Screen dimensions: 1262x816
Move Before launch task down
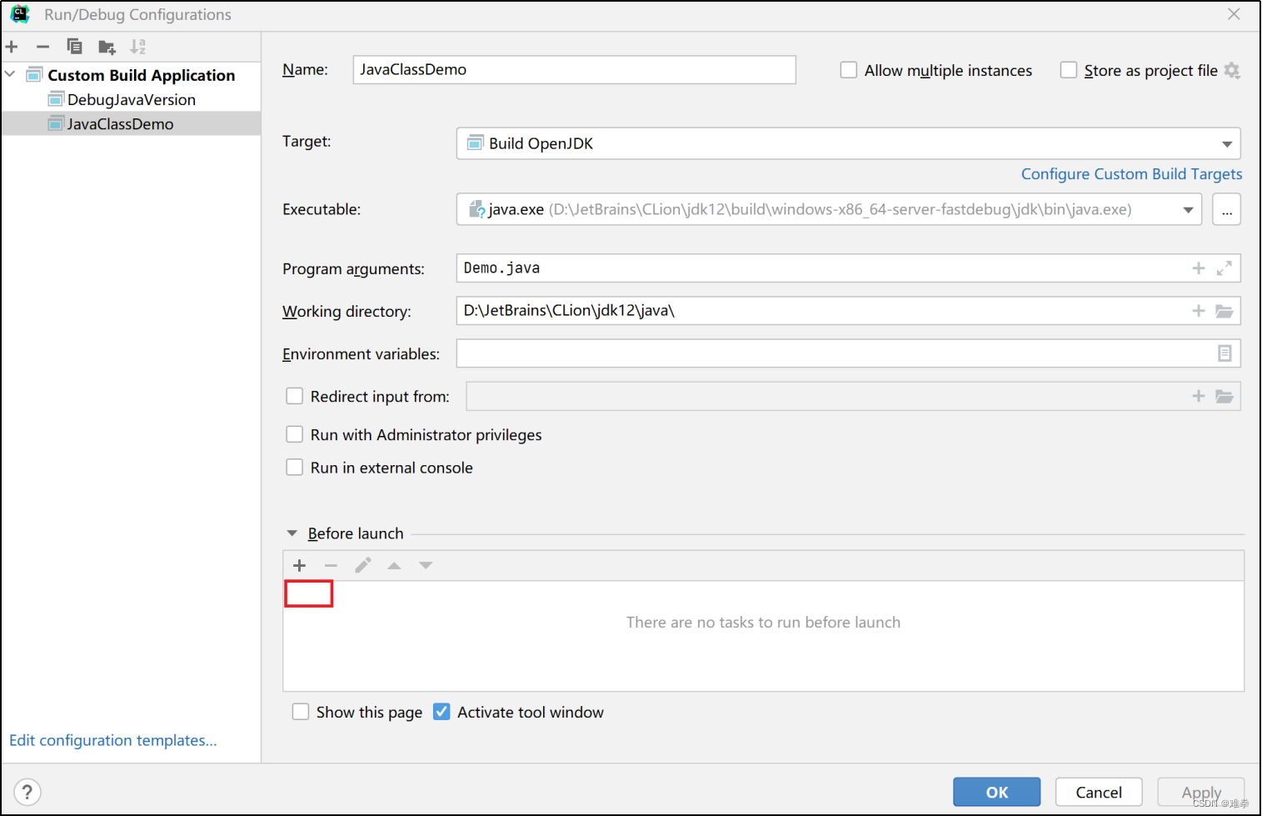pyautogui.click(x=426, y=565)
